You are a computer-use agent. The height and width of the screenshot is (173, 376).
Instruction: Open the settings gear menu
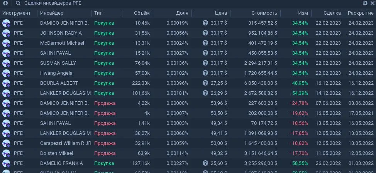pyautogui.click(x=365, y=3)
